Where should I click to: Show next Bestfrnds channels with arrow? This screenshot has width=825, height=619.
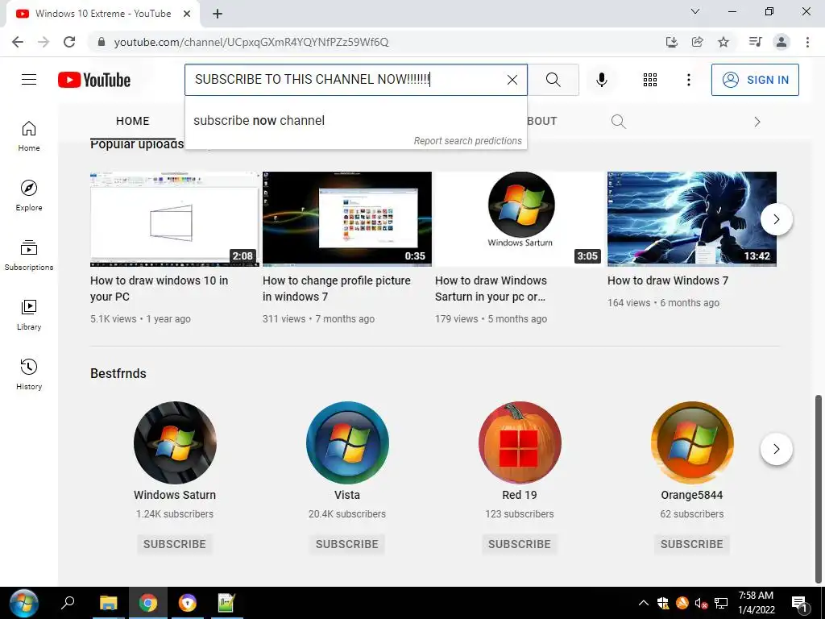point(776,449)
